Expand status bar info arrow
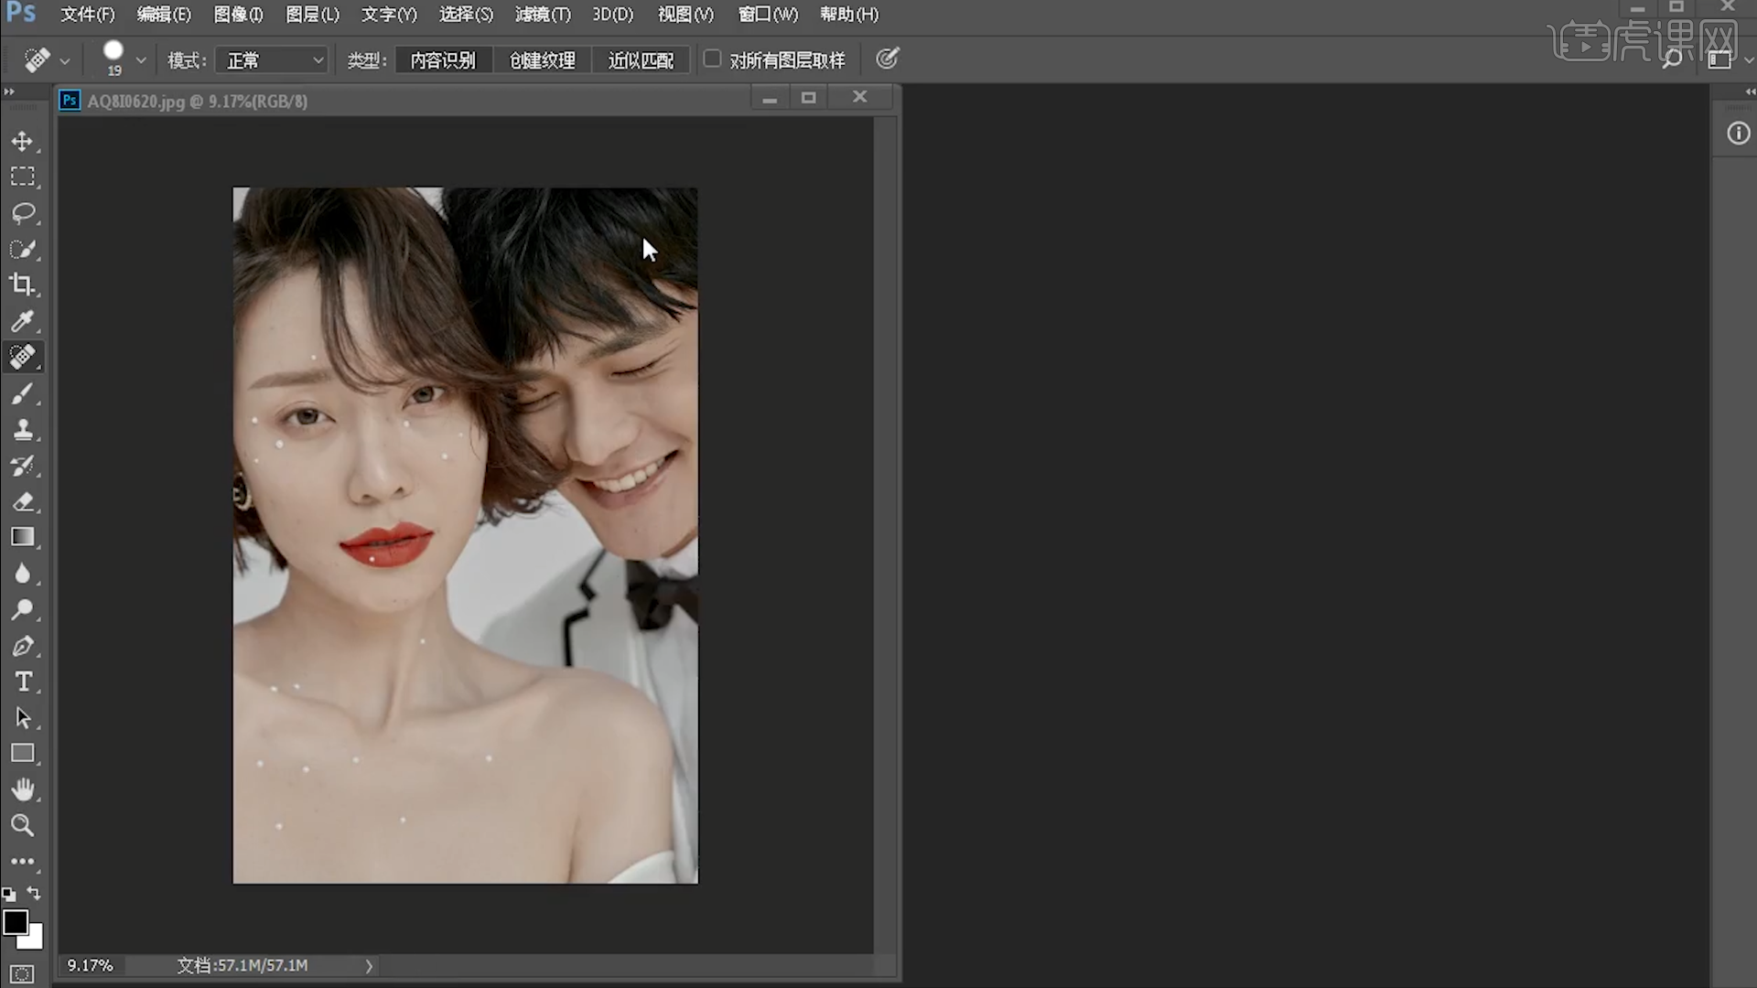This screenshot has height=988, width=1757. pyautogui.click(x=369, y=966)
